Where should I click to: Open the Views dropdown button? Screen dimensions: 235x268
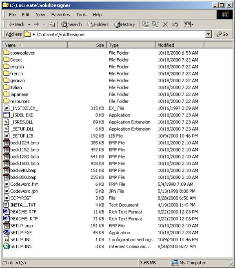pos(188,24)
